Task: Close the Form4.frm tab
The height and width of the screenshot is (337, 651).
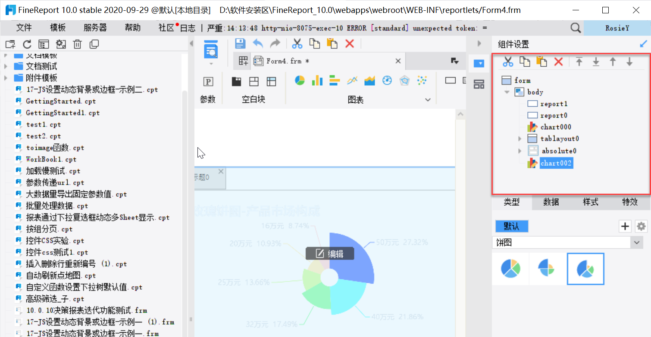Action: pyautogui.click(x=398, y=61)
